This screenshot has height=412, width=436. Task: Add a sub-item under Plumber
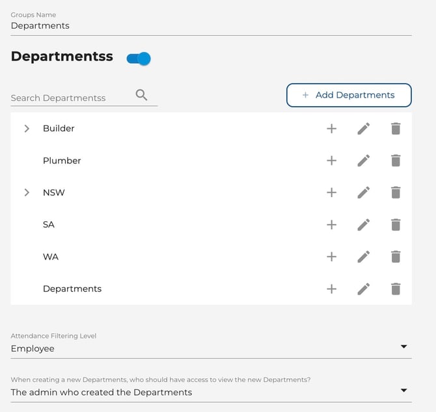click(331, 161)
